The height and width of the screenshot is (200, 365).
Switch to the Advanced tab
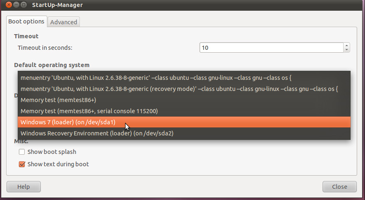click(x=63, y=22)
